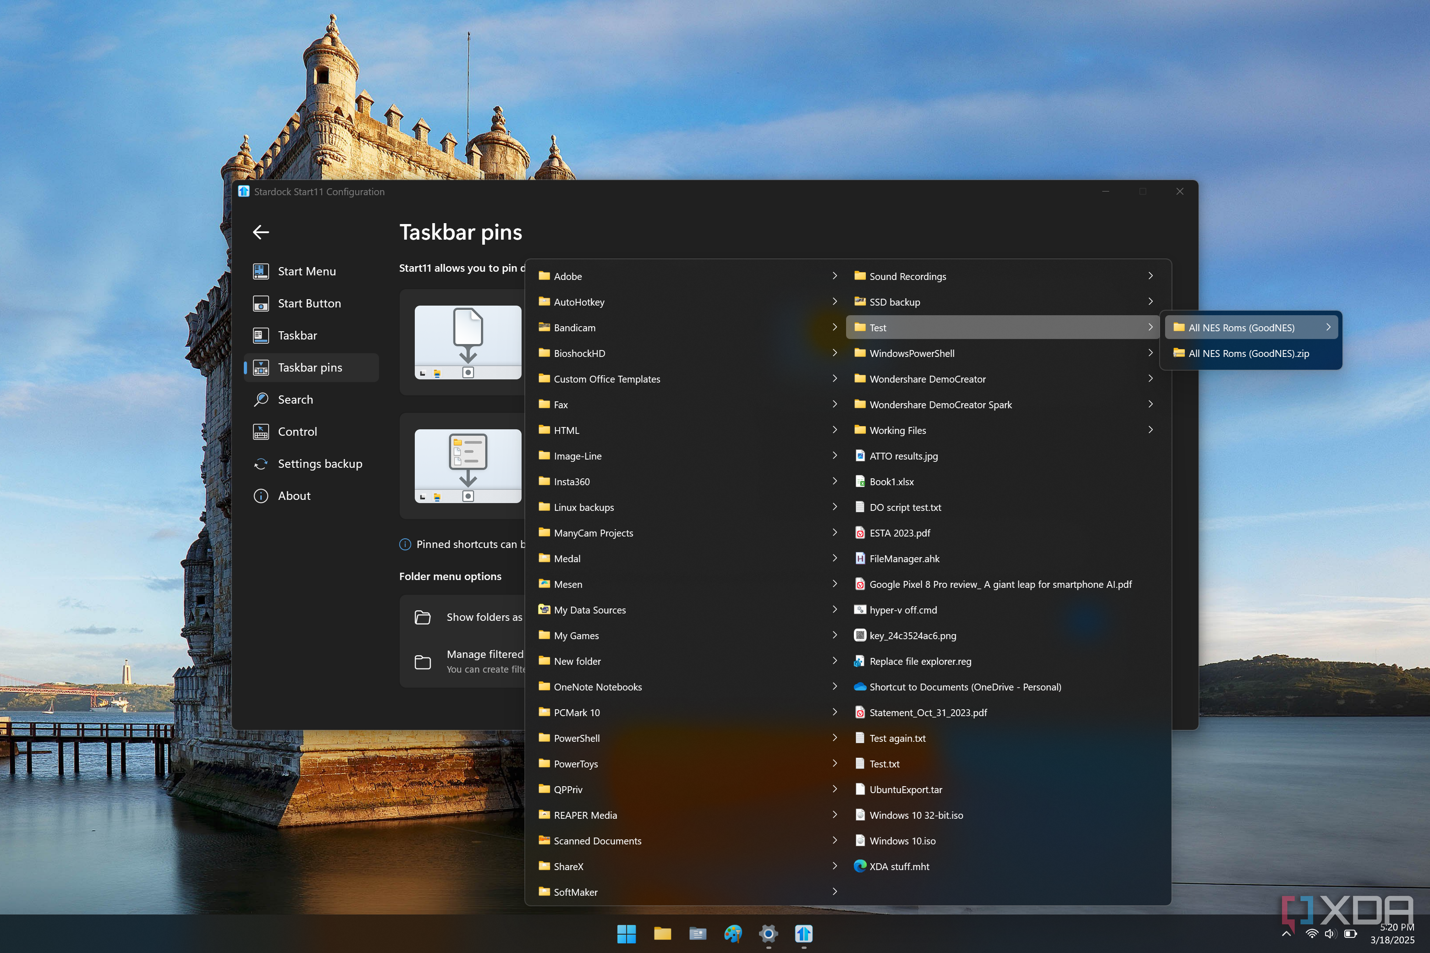
Task: Click the OneDrive Documents shortcut icon
Action: 860,687
